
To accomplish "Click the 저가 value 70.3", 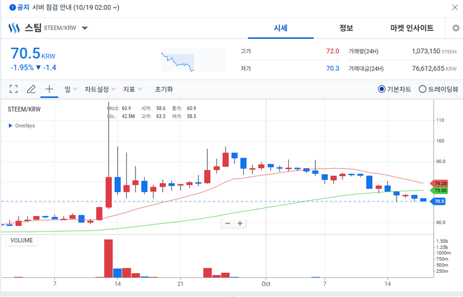I will point(332,68).
